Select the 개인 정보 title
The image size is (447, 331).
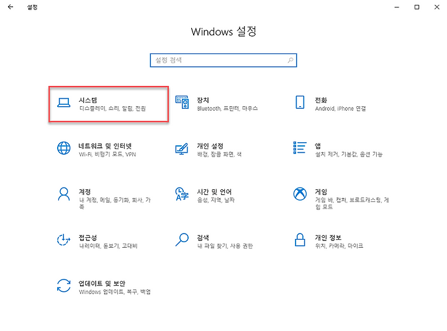328,237
